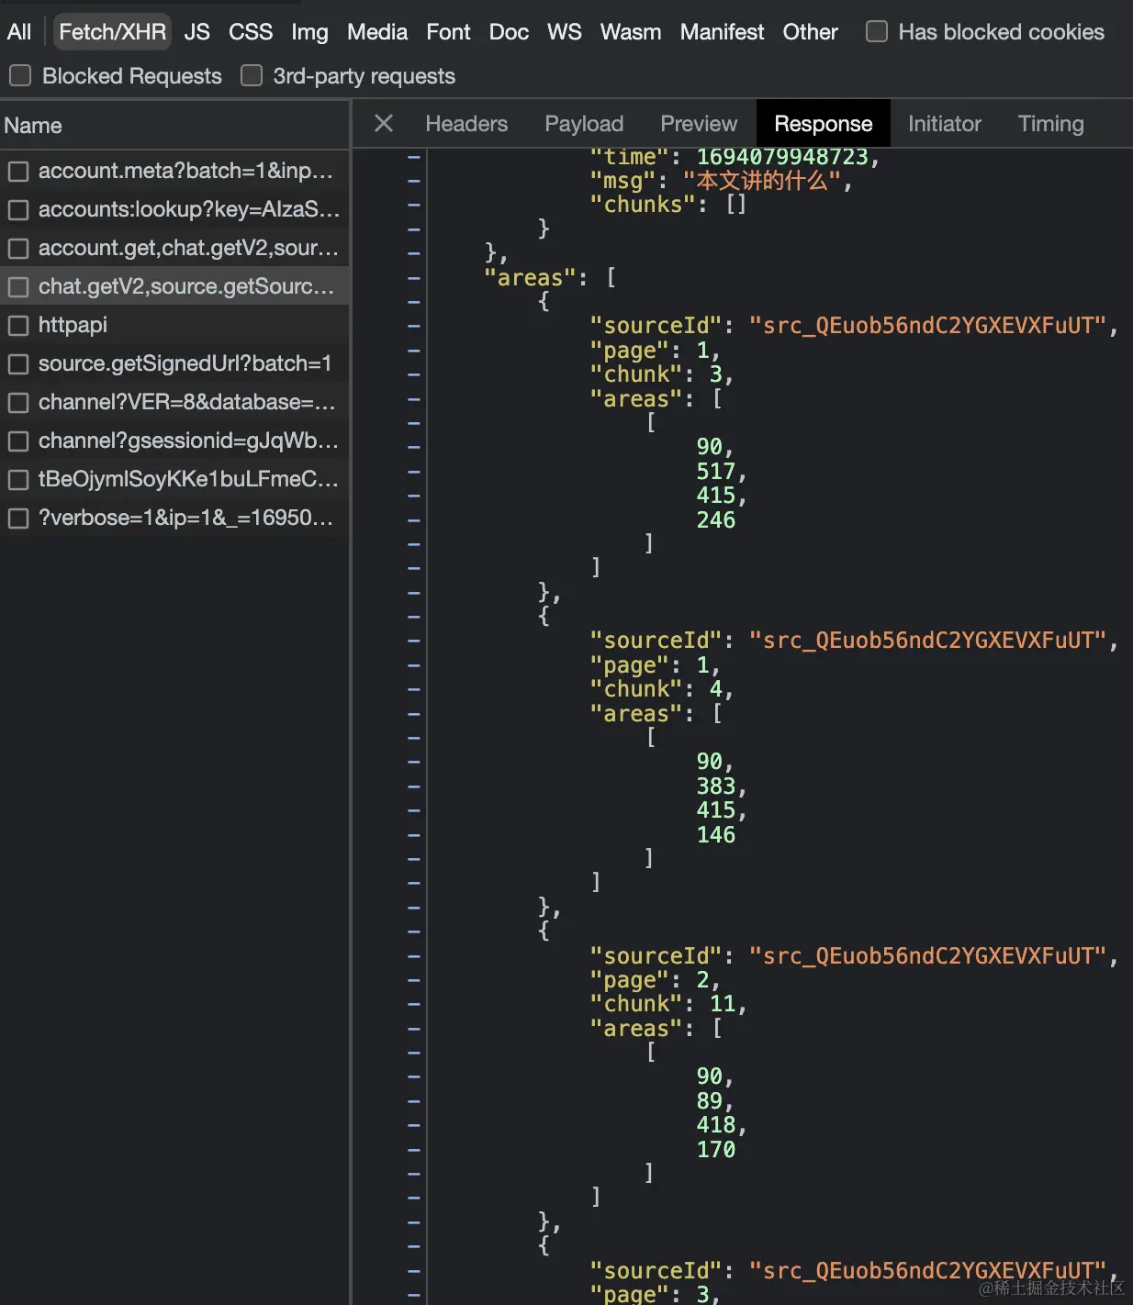Select the Fetch/XHR filter

pos(112,32)
